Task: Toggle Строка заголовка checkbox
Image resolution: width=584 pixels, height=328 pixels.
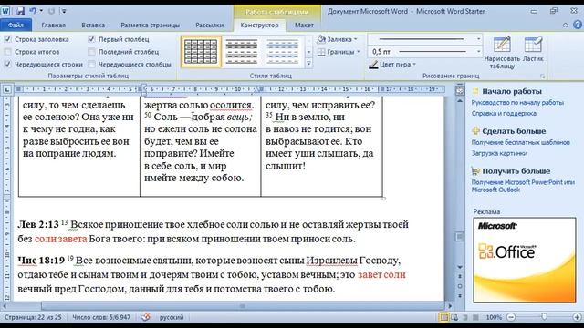Action: (7, 39)
